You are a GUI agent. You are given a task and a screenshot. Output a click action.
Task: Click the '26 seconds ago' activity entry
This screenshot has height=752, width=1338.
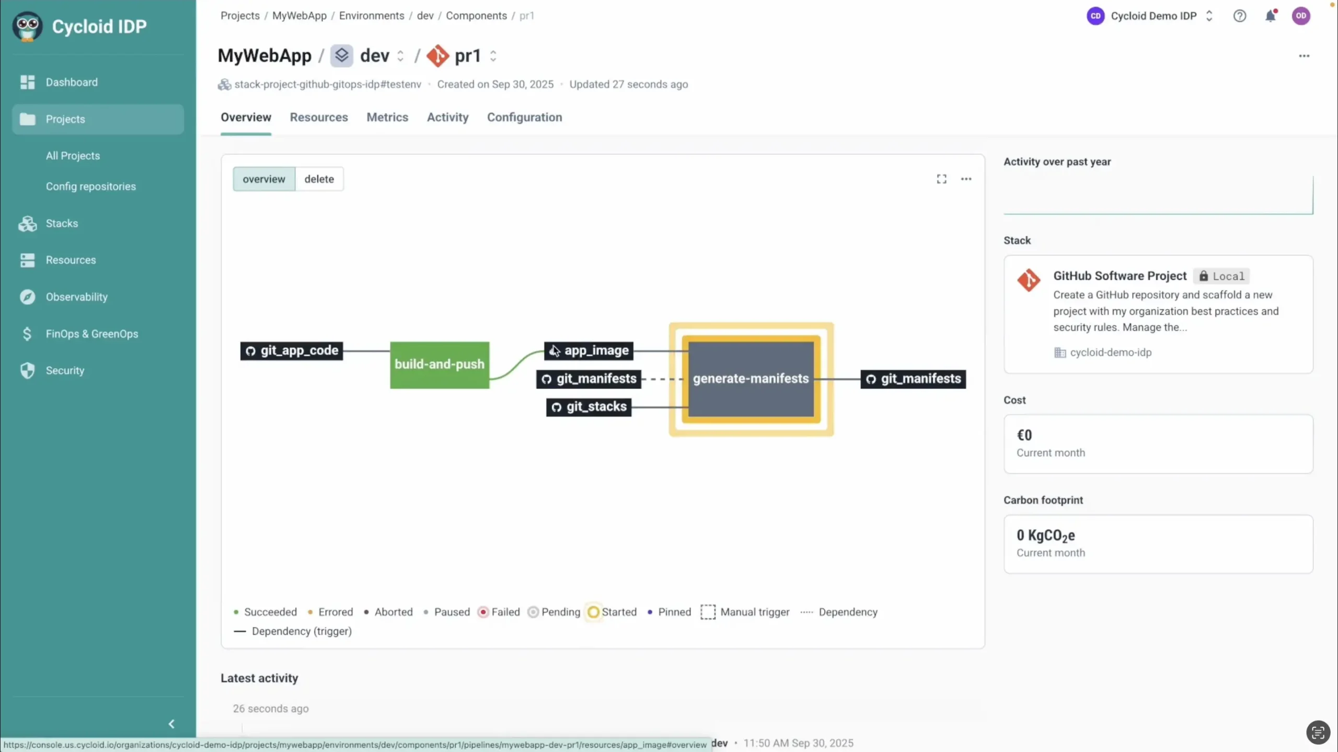click(x=271, y=709)
